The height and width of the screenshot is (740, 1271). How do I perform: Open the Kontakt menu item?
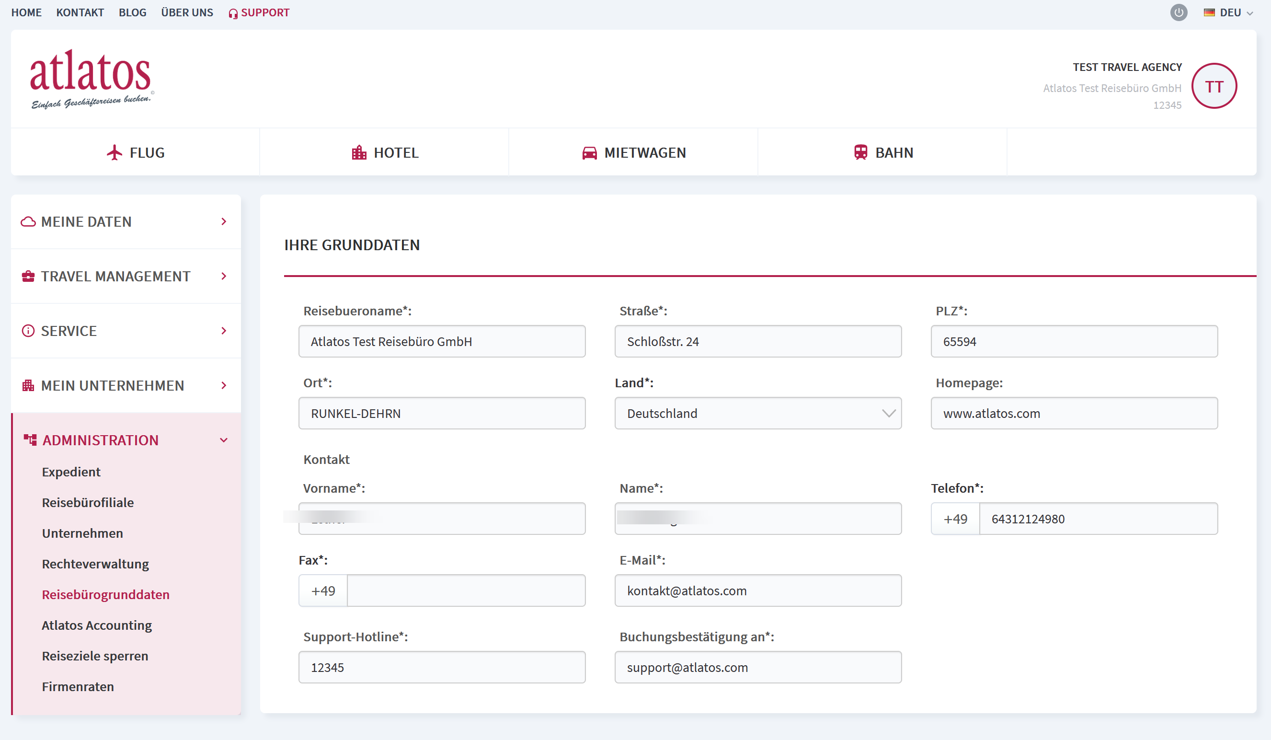80,12
